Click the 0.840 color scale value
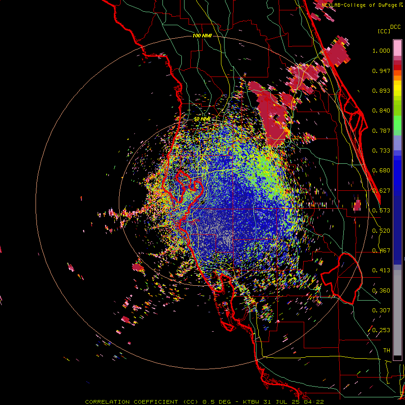The height and width of the screenshot is (405, 405). coord(381,111)
